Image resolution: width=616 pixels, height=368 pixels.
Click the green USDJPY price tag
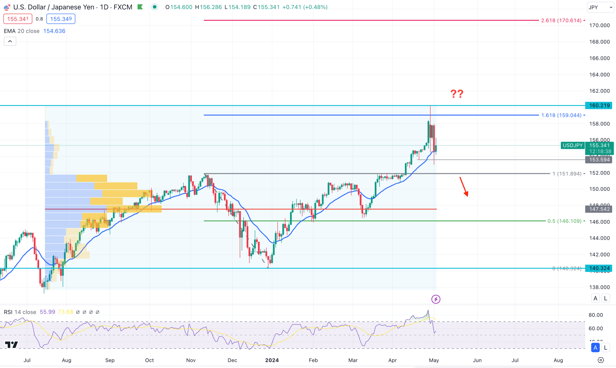573,145
